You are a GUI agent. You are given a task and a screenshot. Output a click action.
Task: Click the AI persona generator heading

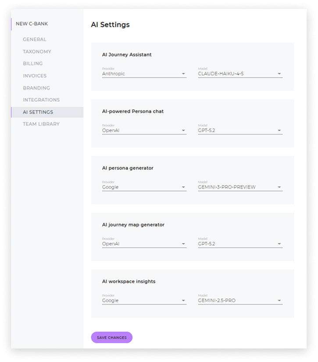tap(128, 168)
